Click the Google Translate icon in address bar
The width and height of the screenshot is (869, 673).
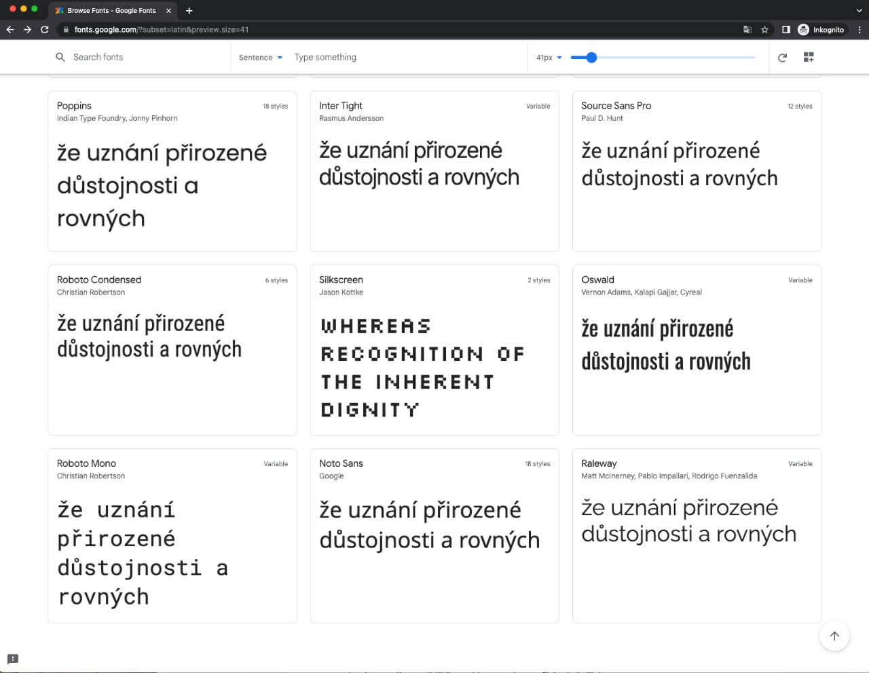coord(747,30)
